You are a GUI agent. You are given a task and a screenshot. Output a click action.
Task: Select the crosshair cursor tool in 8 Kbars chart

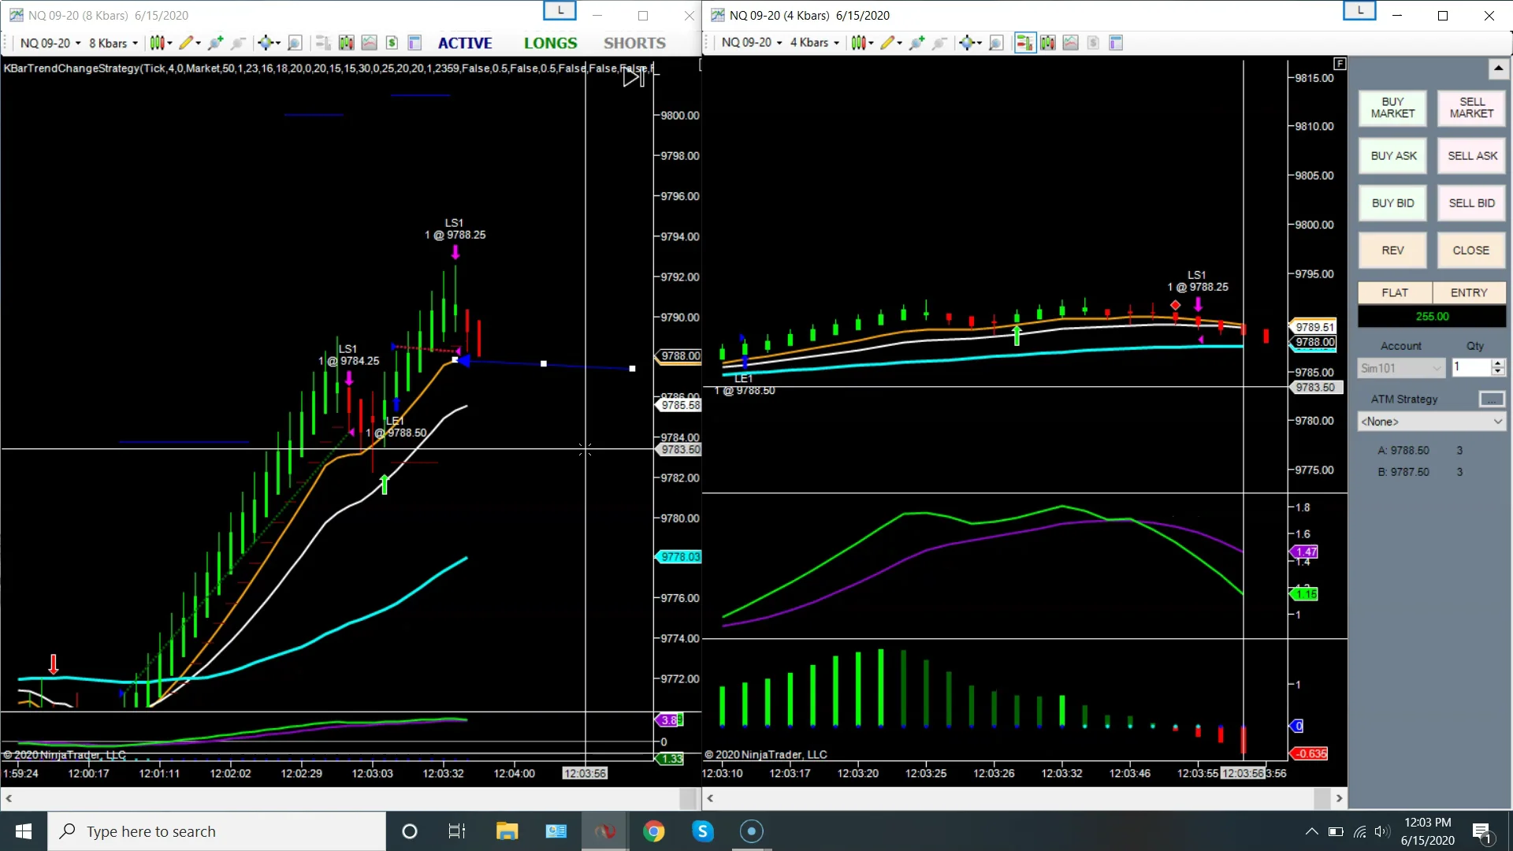[x=266, y=43]
